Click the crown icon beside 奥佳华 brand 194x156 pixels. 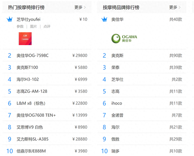104,19
